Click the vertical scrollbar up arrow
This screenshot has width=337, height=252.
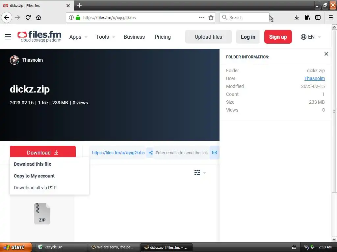[x=334, y=27]
